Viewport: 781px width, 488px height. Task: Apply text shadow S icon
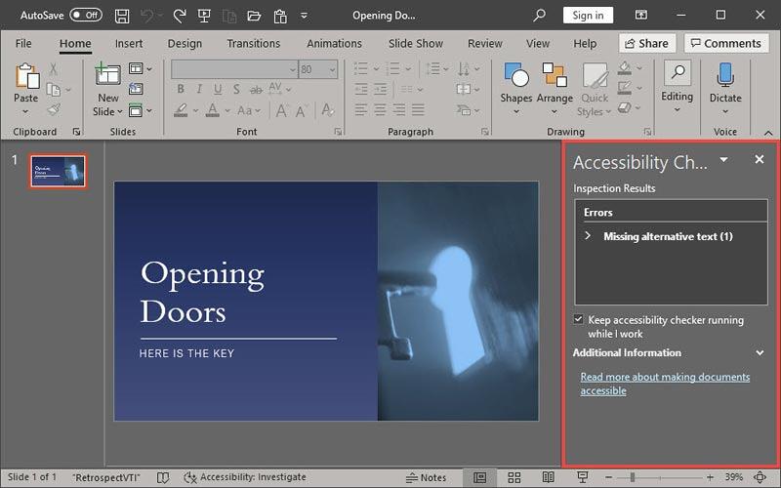236,89
